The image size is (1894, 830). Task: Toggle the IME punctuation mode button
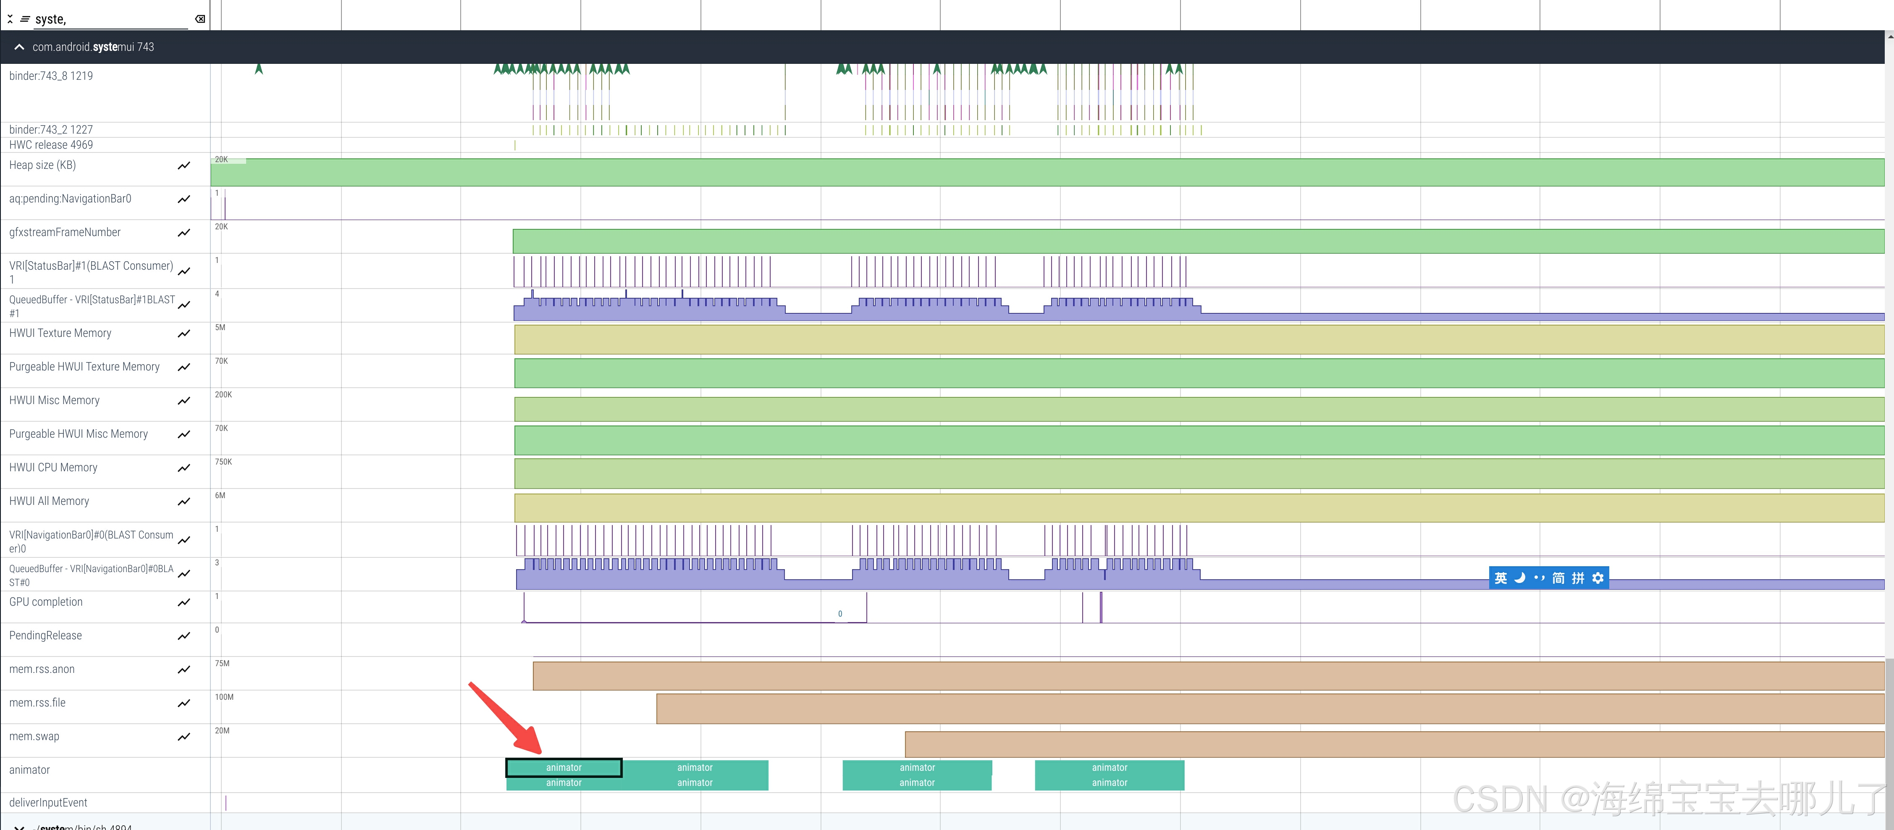[x=1539, y=578]
